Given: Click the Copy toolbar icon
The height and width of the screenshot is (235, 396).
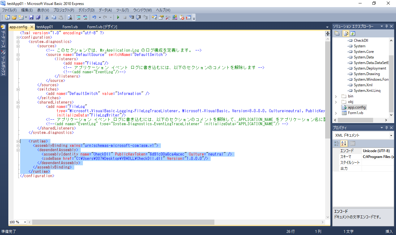Looking at the screenshot, I should [x=54, y=17].
